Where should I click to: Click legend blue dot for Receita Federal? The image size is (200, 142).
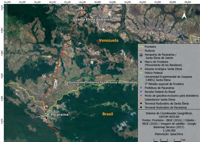click(141, 92)
